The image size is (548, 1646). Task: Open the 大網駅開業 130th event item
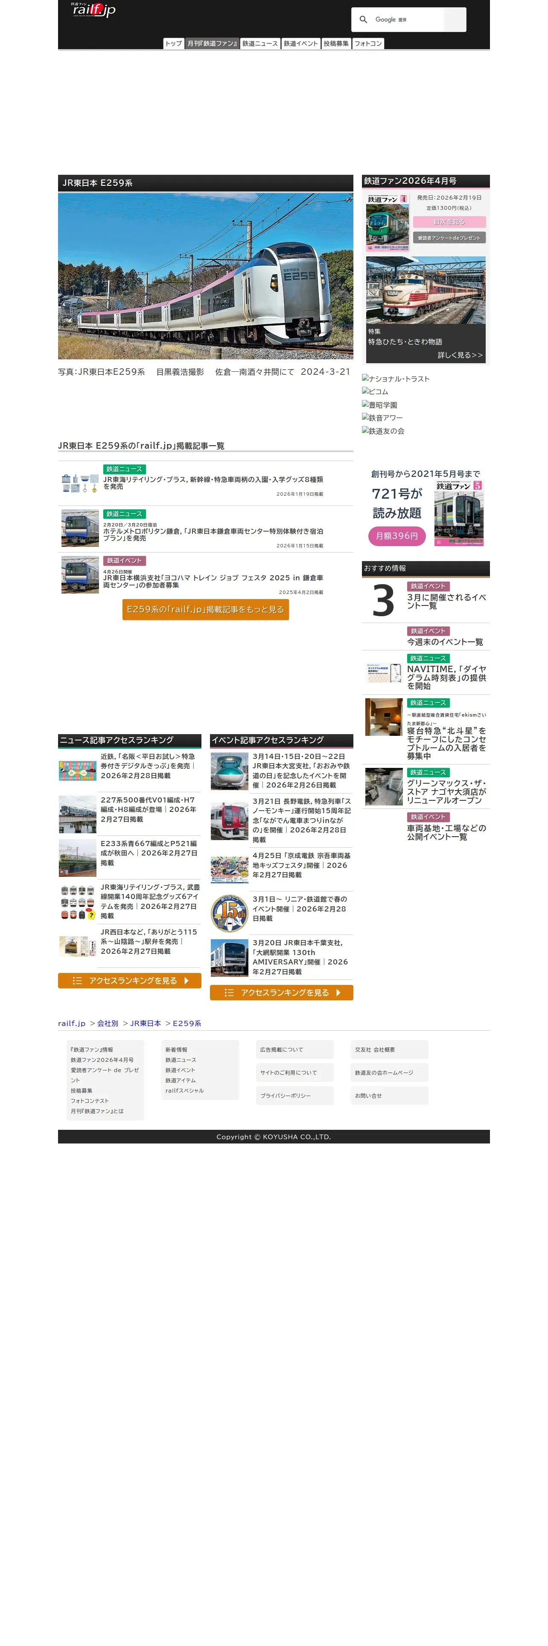pyautogui.click(x=301, y=957)
